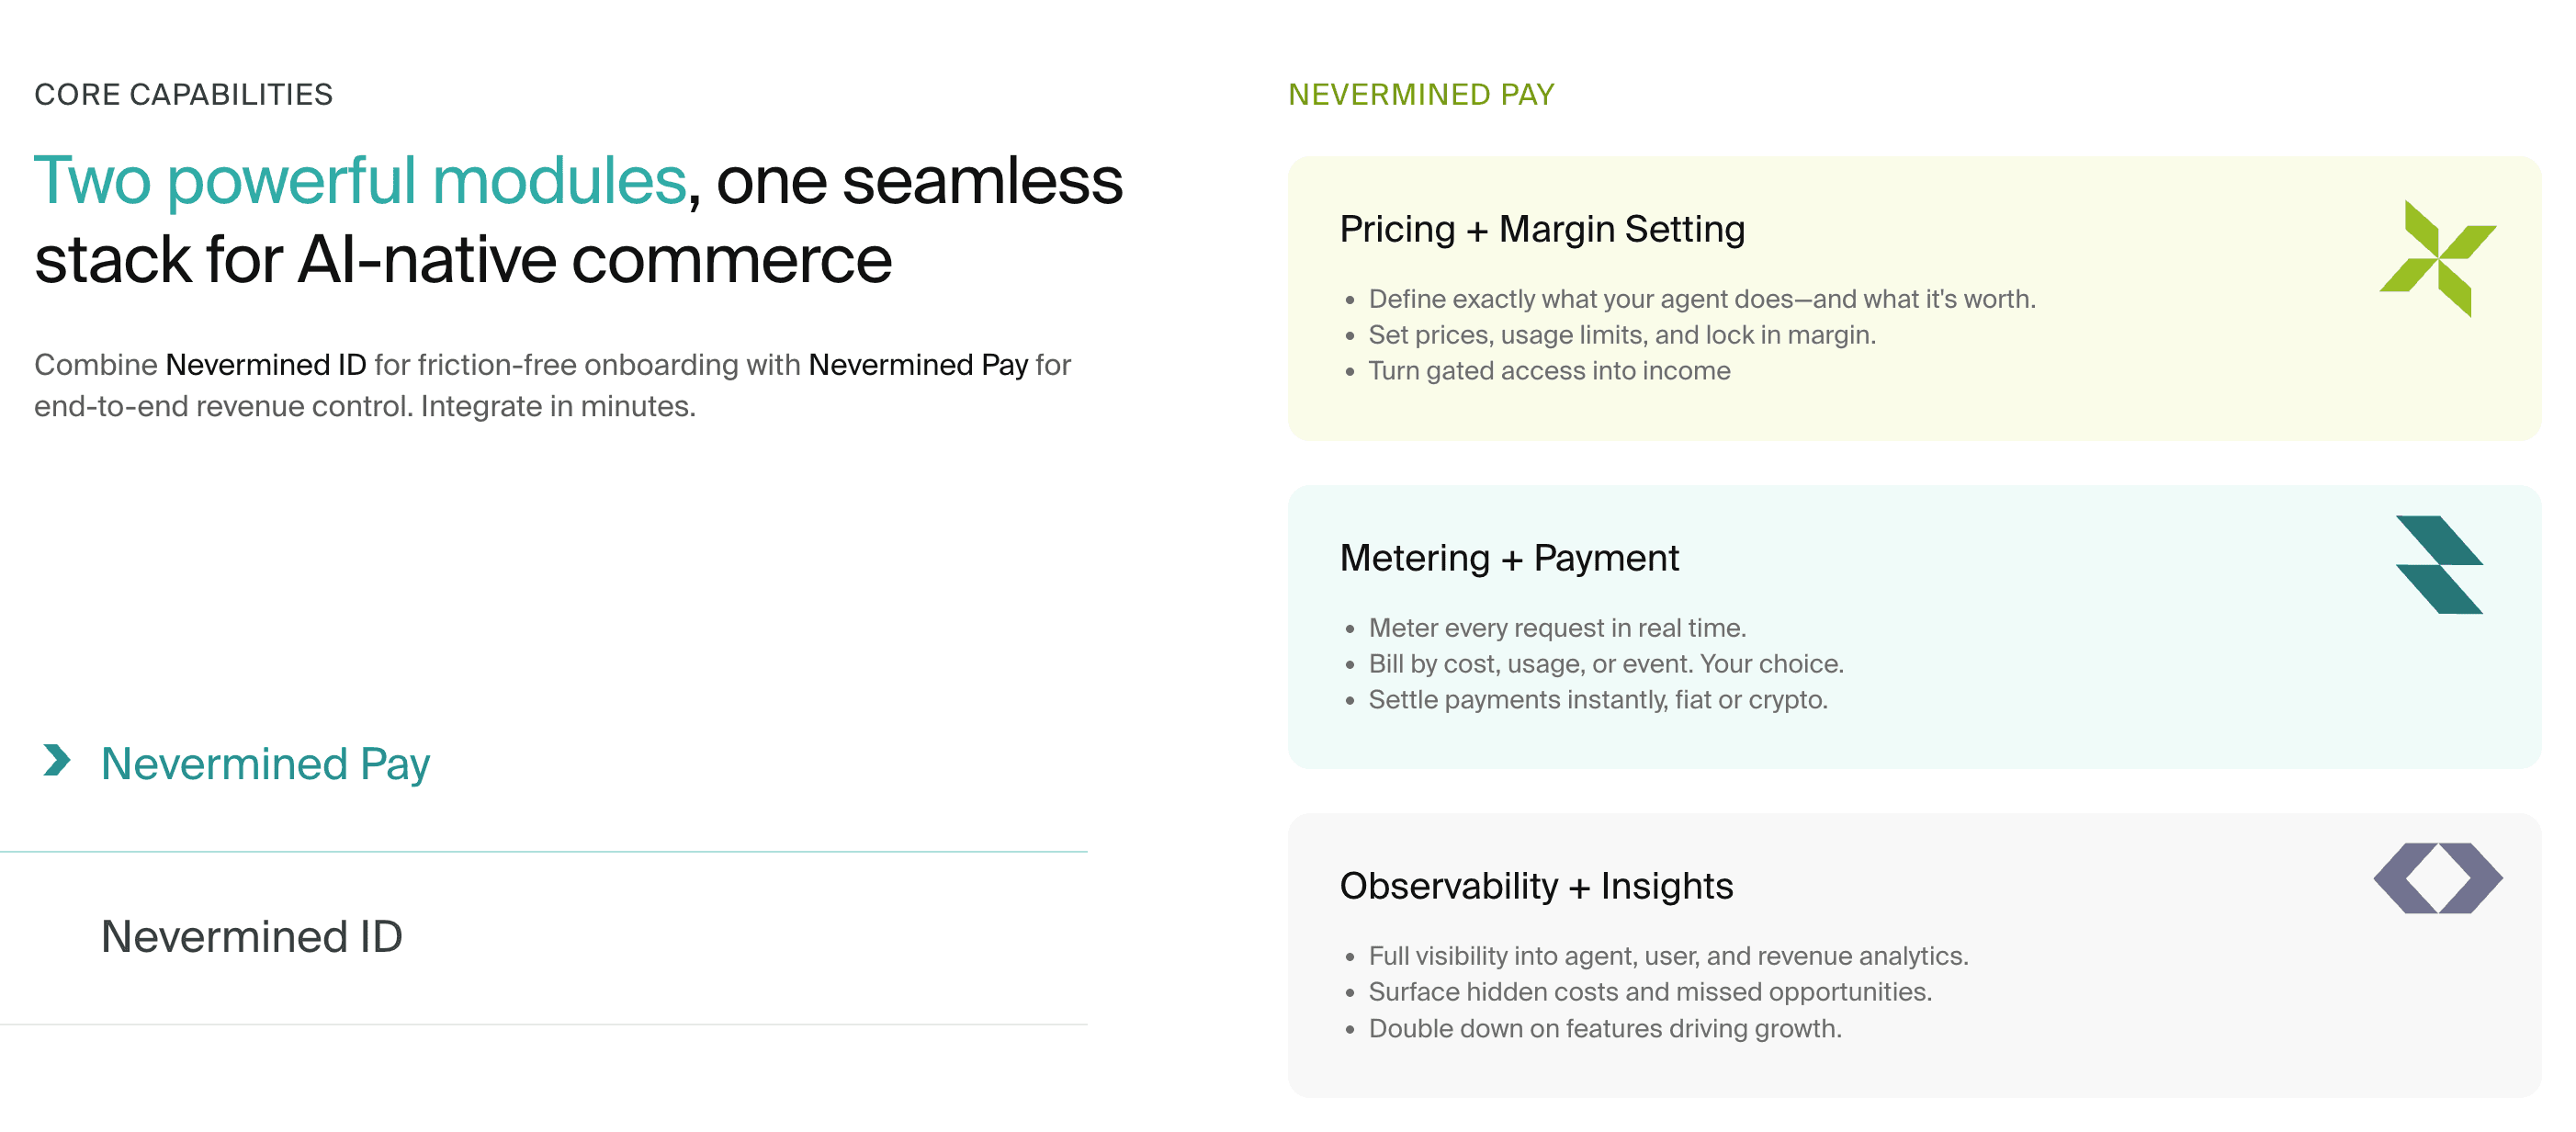This screenshot has width=2576, height=1132.
Task: Click the teal zigzag Metering icon
Action: (x=2439, y=565)
